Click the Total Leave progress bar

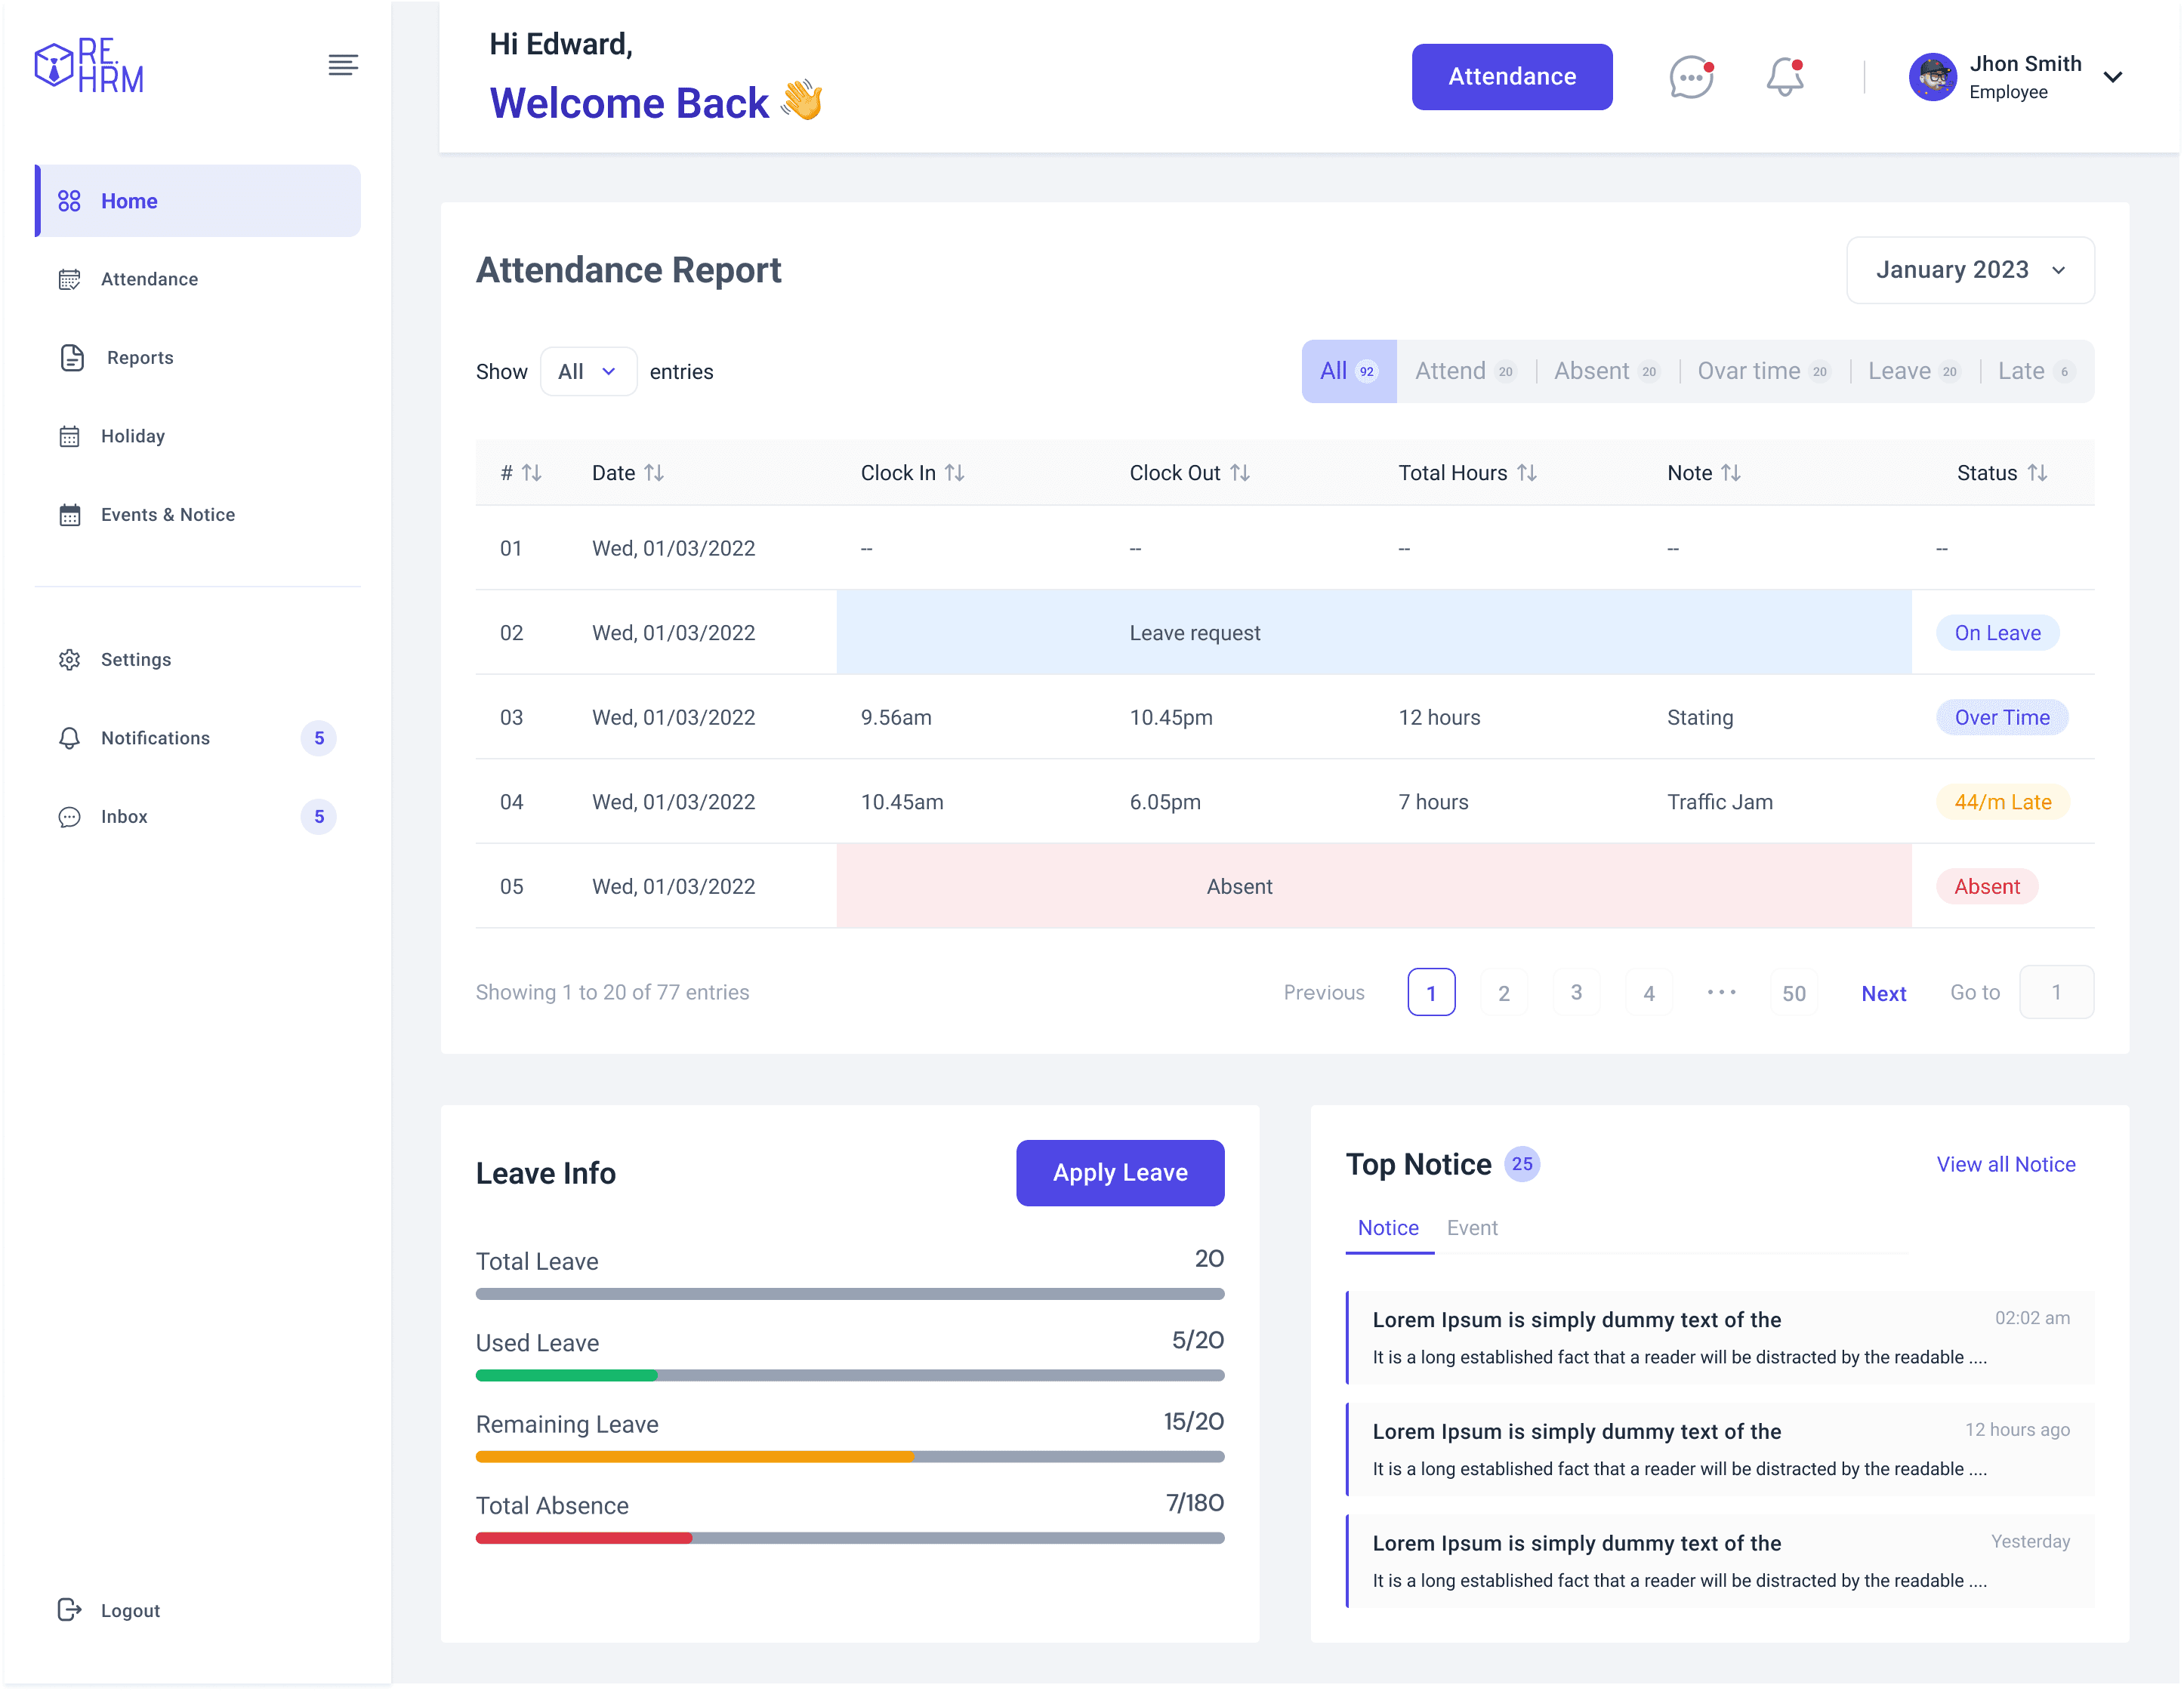(850, 1294)
